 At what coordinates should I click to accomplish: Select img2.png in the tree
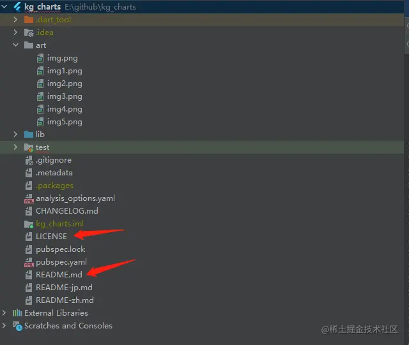tap(65, 84)
